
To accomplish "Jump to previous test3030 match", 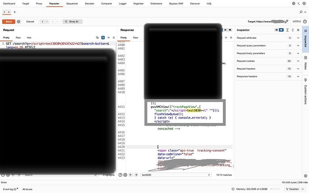I will [x=131, y=175].
